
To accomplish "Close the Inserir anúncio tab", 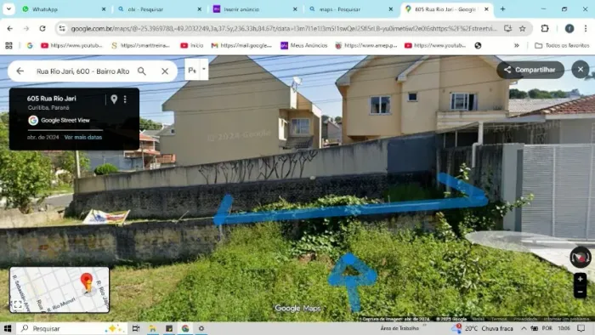I will [x=295, y=9].
